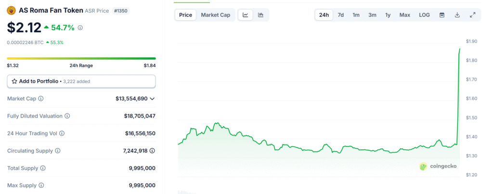
Task: Select the 3m time range
Action: (372, 15)
